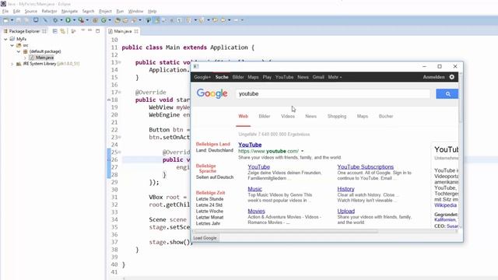Select the MyFx project
This screenshot has width=498, height=280.
(x=21, y=39)
